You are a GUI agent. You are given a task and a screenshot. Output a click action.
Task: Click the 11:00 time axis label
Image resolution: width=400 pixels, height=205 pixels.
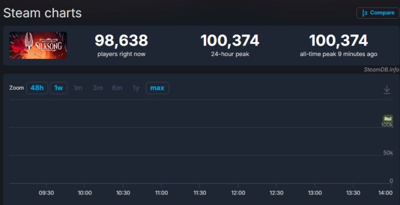point(161,193)
